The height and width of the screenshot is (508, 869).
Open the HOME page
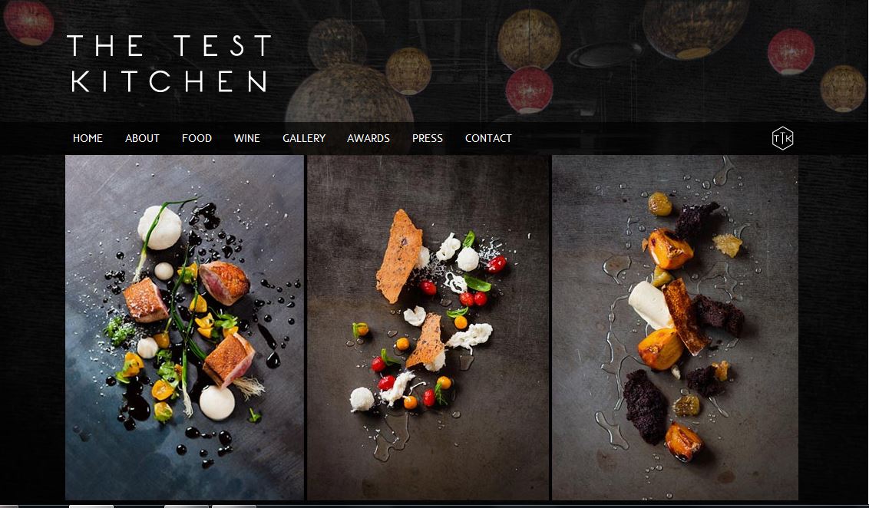[x=88, y=138]
